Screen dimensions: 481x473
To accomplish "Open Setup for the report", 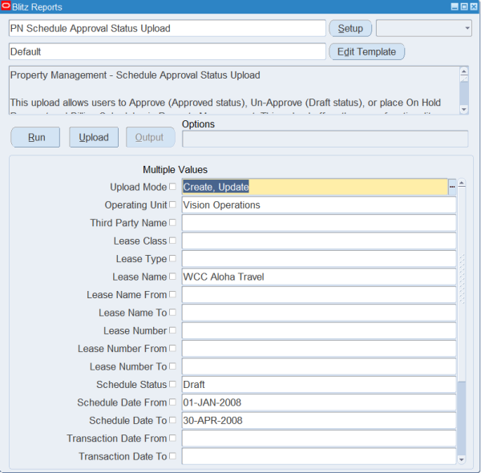I will point(350,28).
